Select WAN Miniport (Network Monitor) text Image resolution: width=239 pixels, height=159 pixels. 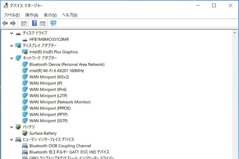(x=60, y=102)
